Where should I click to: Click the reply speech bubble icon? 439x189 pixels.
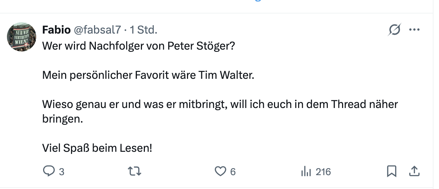pyautogui.click(x=49, y=171)
